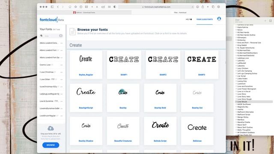Open the BAMF1 font link
The width and height of the screenshot is (274, 154).
coord(124,75)
